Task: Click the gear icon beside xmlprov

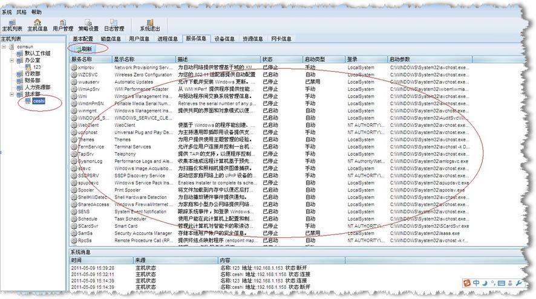Action: pos(74,67)
